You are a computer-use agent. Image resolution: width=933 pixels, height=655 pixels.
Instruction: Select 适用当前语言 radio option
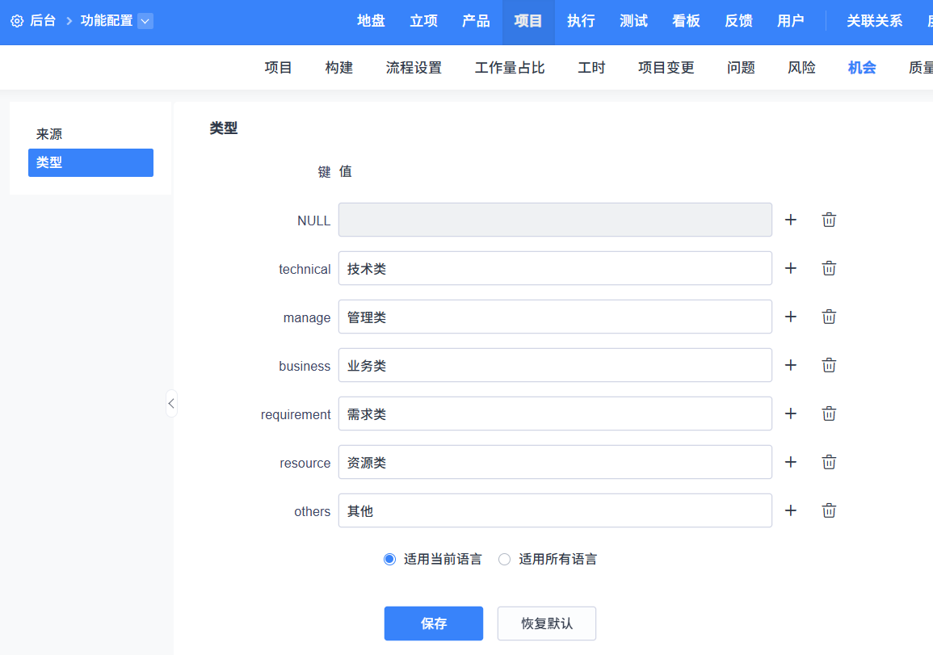pyautogui.click(x=390, y=559)
